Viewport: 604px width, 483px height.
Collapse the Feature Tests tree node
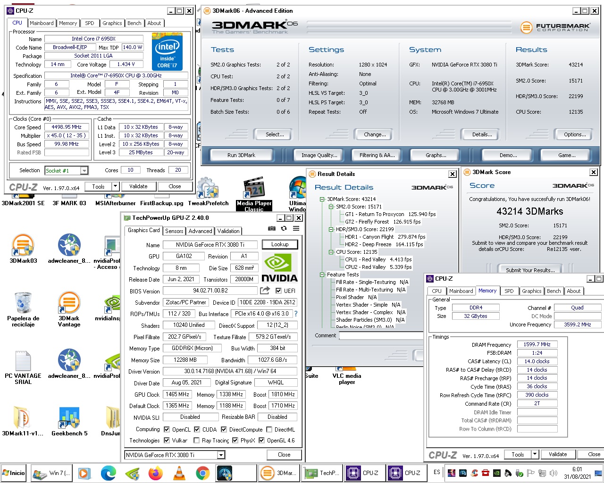[x=322, y=275]
